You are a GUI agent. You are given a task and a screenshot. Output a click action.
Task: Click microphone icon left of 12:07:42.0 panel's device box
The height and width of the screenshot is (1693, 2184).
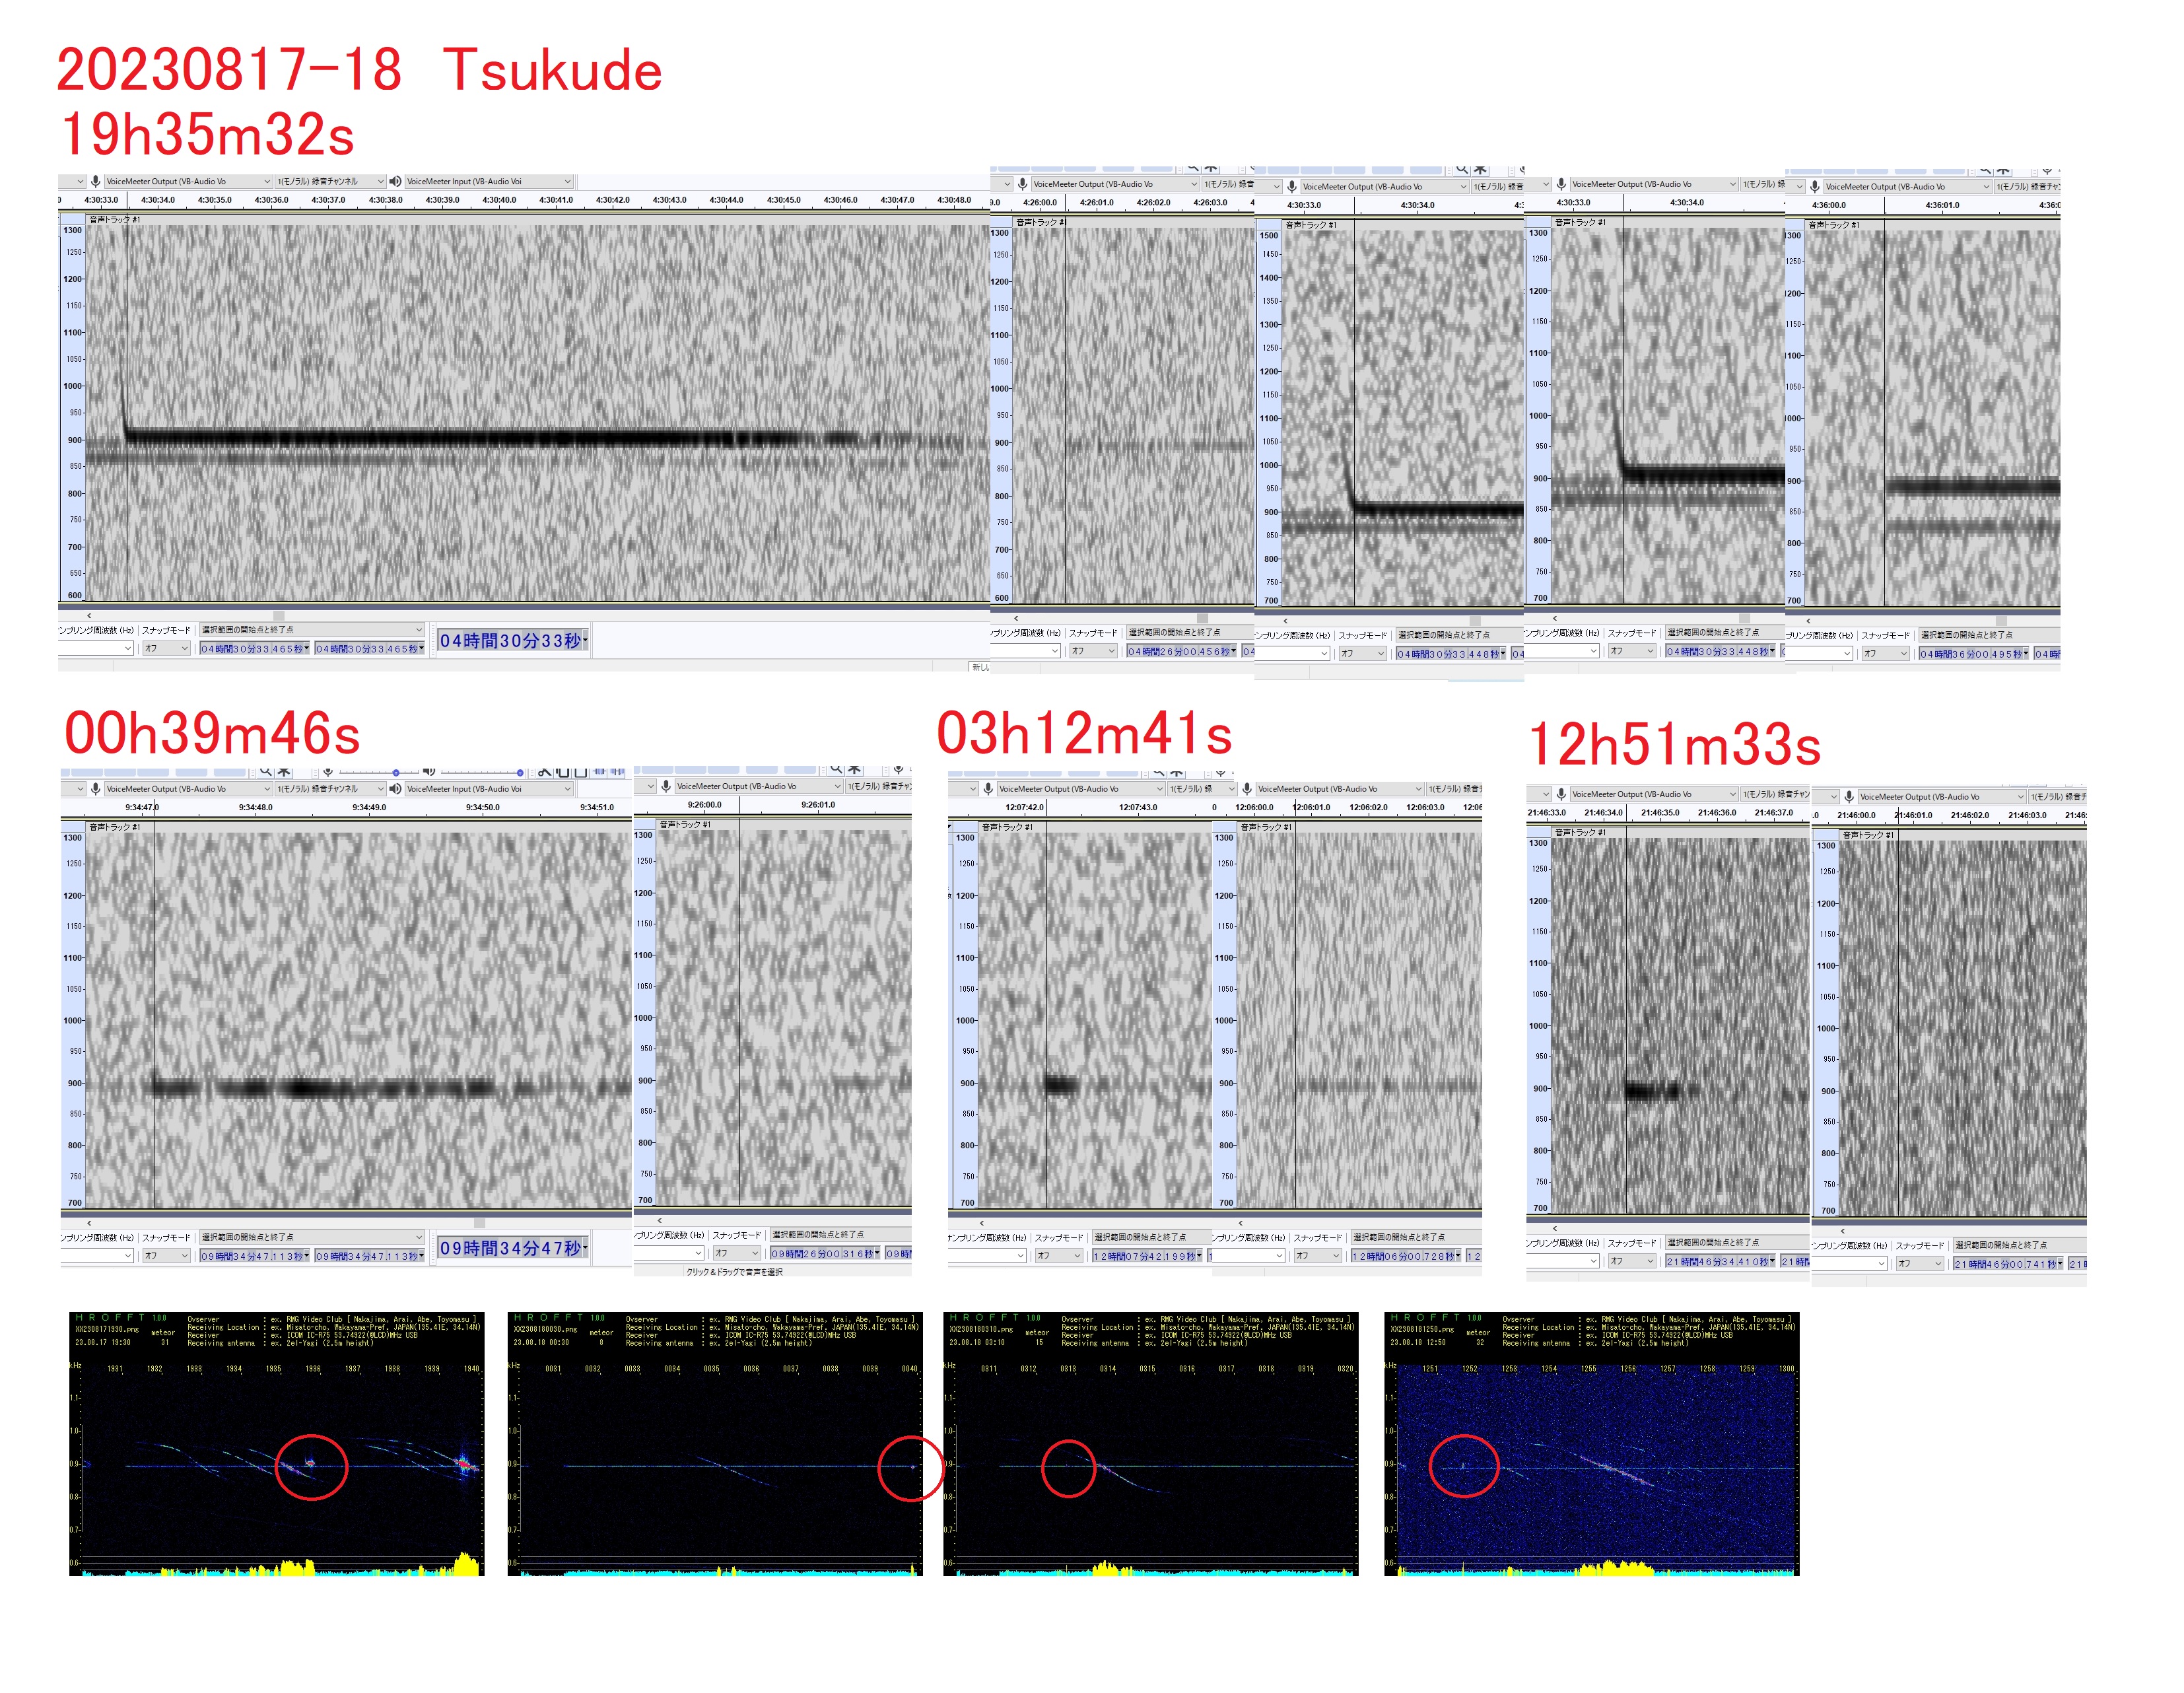click(988, 788)
